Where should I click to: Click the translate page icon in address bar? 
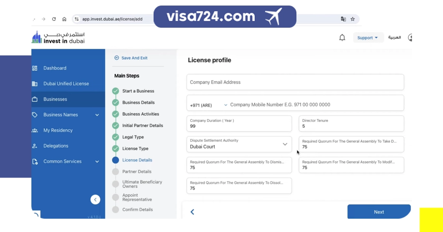343,19
